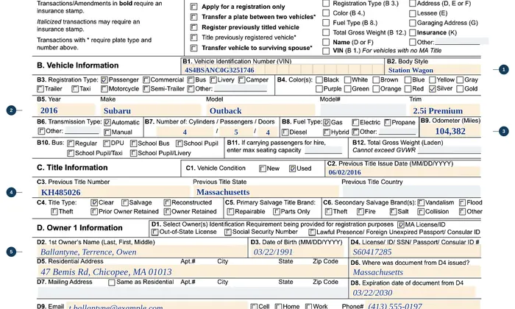Check the Out-of-State License box
Viewport: 515px width, 309px height.
point(155,232)
